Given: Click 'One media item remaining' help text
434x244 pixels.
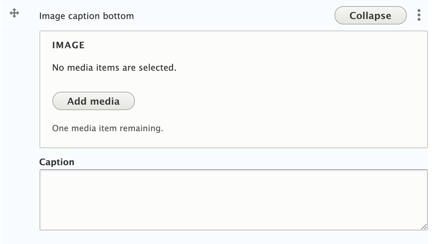Looking at the screenshot, I should tap(108, 128).
